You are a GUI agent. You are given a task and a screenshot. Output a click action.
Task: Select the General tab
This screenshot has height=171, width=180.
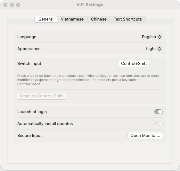(46, 19)
